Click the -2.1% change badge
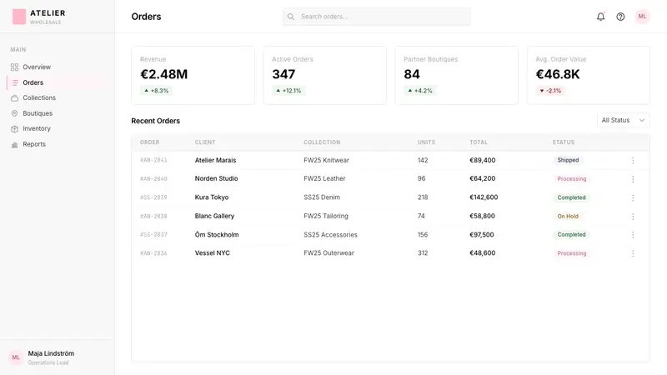 (550, 91)
